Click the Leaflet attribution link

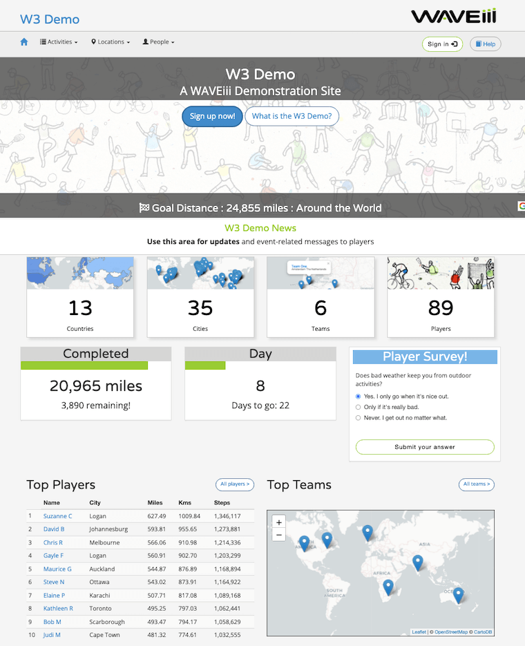pos(419,632)
